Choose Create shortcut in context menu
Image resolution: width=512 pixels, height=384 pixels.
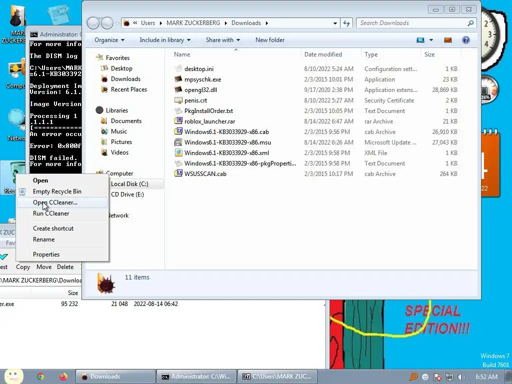click(x=62, y=228)
